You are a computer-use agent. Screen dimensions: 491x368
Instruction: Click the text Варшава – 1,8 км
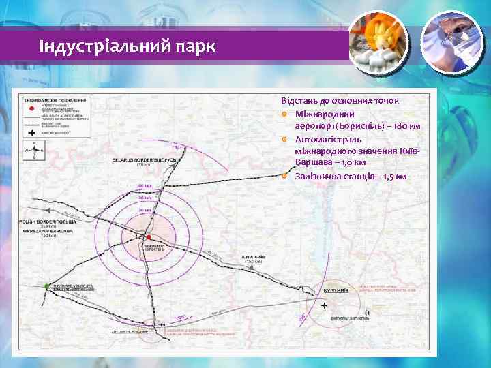coord(331,162)
